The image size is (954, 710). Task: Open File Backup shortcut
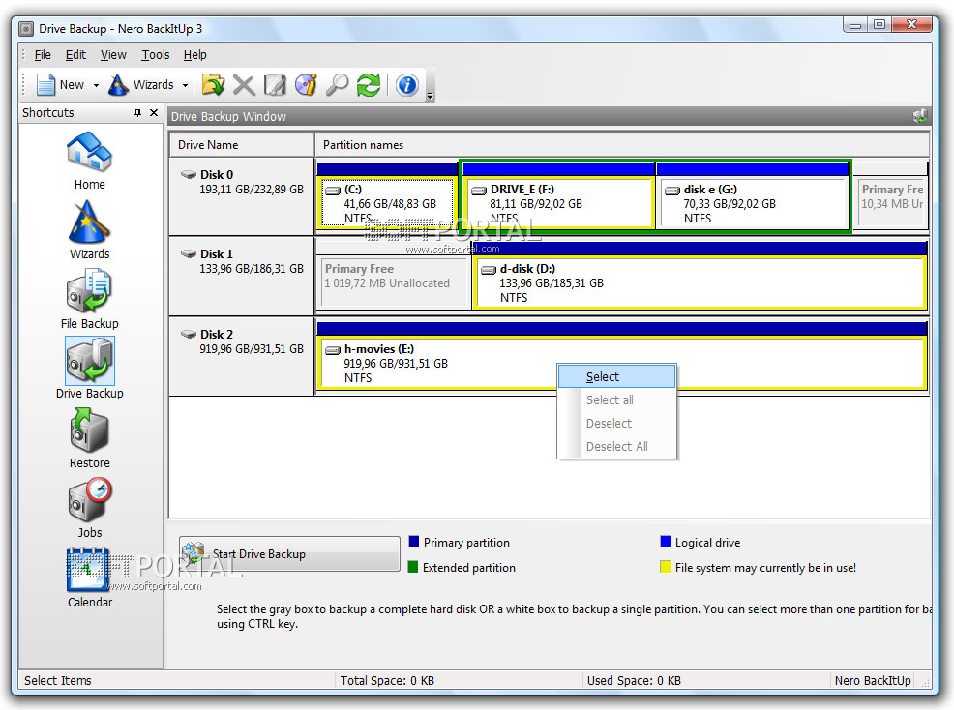pos(89,300)
